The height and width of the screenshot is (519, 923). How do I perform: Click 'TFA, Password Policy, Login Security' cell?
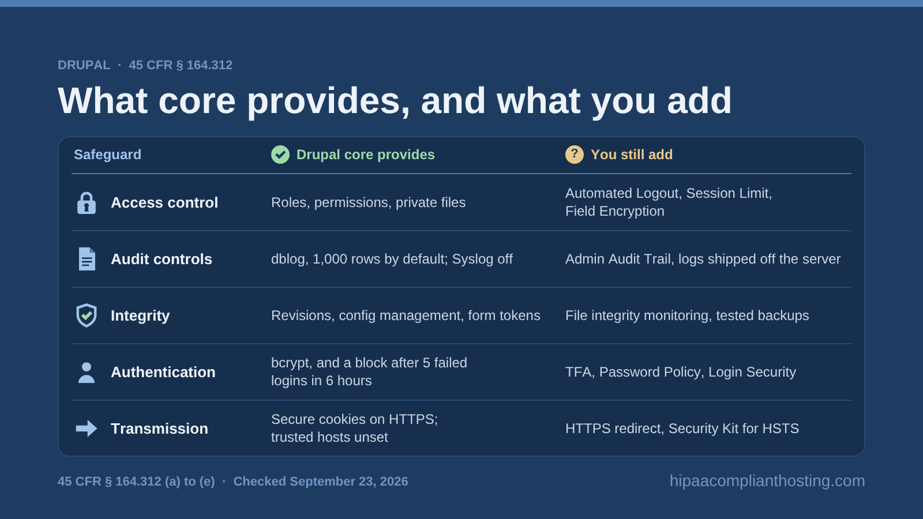(x=681, y=372)
